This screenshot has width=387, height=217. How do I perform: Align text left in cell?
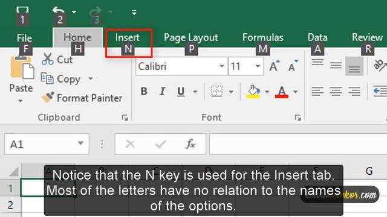[x=317, y=92]
